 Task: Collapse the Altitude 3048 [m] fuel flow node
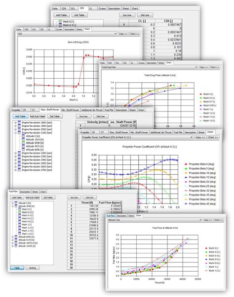point(13,206)
